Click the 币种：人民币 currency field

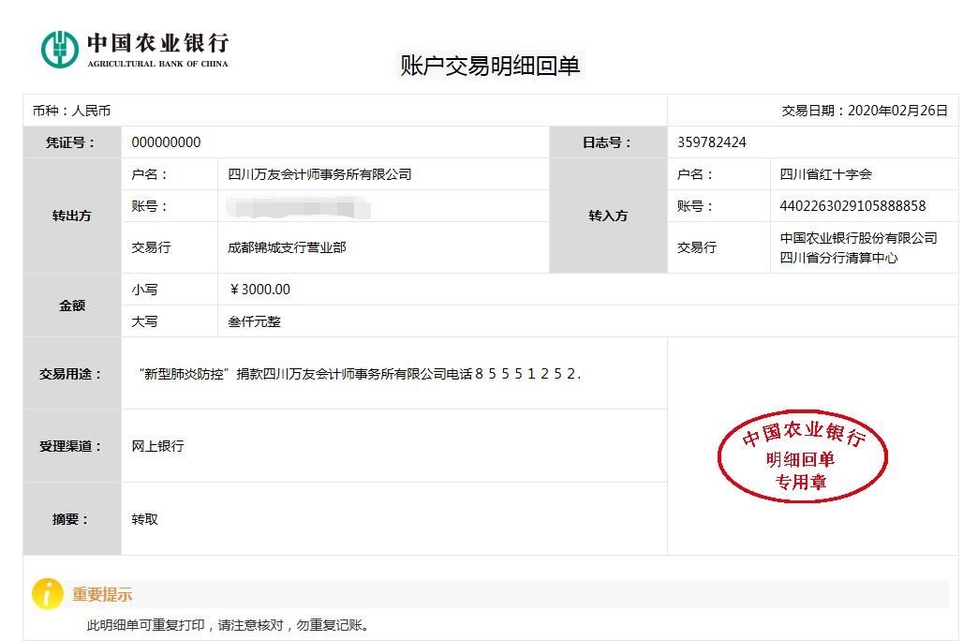click(x=71, y=111)
